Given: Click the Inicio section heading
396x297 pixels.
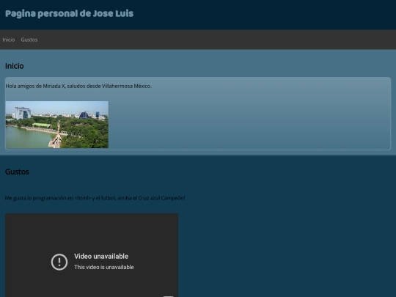Looking at the screenshot, I should click(x=15, y=66).
